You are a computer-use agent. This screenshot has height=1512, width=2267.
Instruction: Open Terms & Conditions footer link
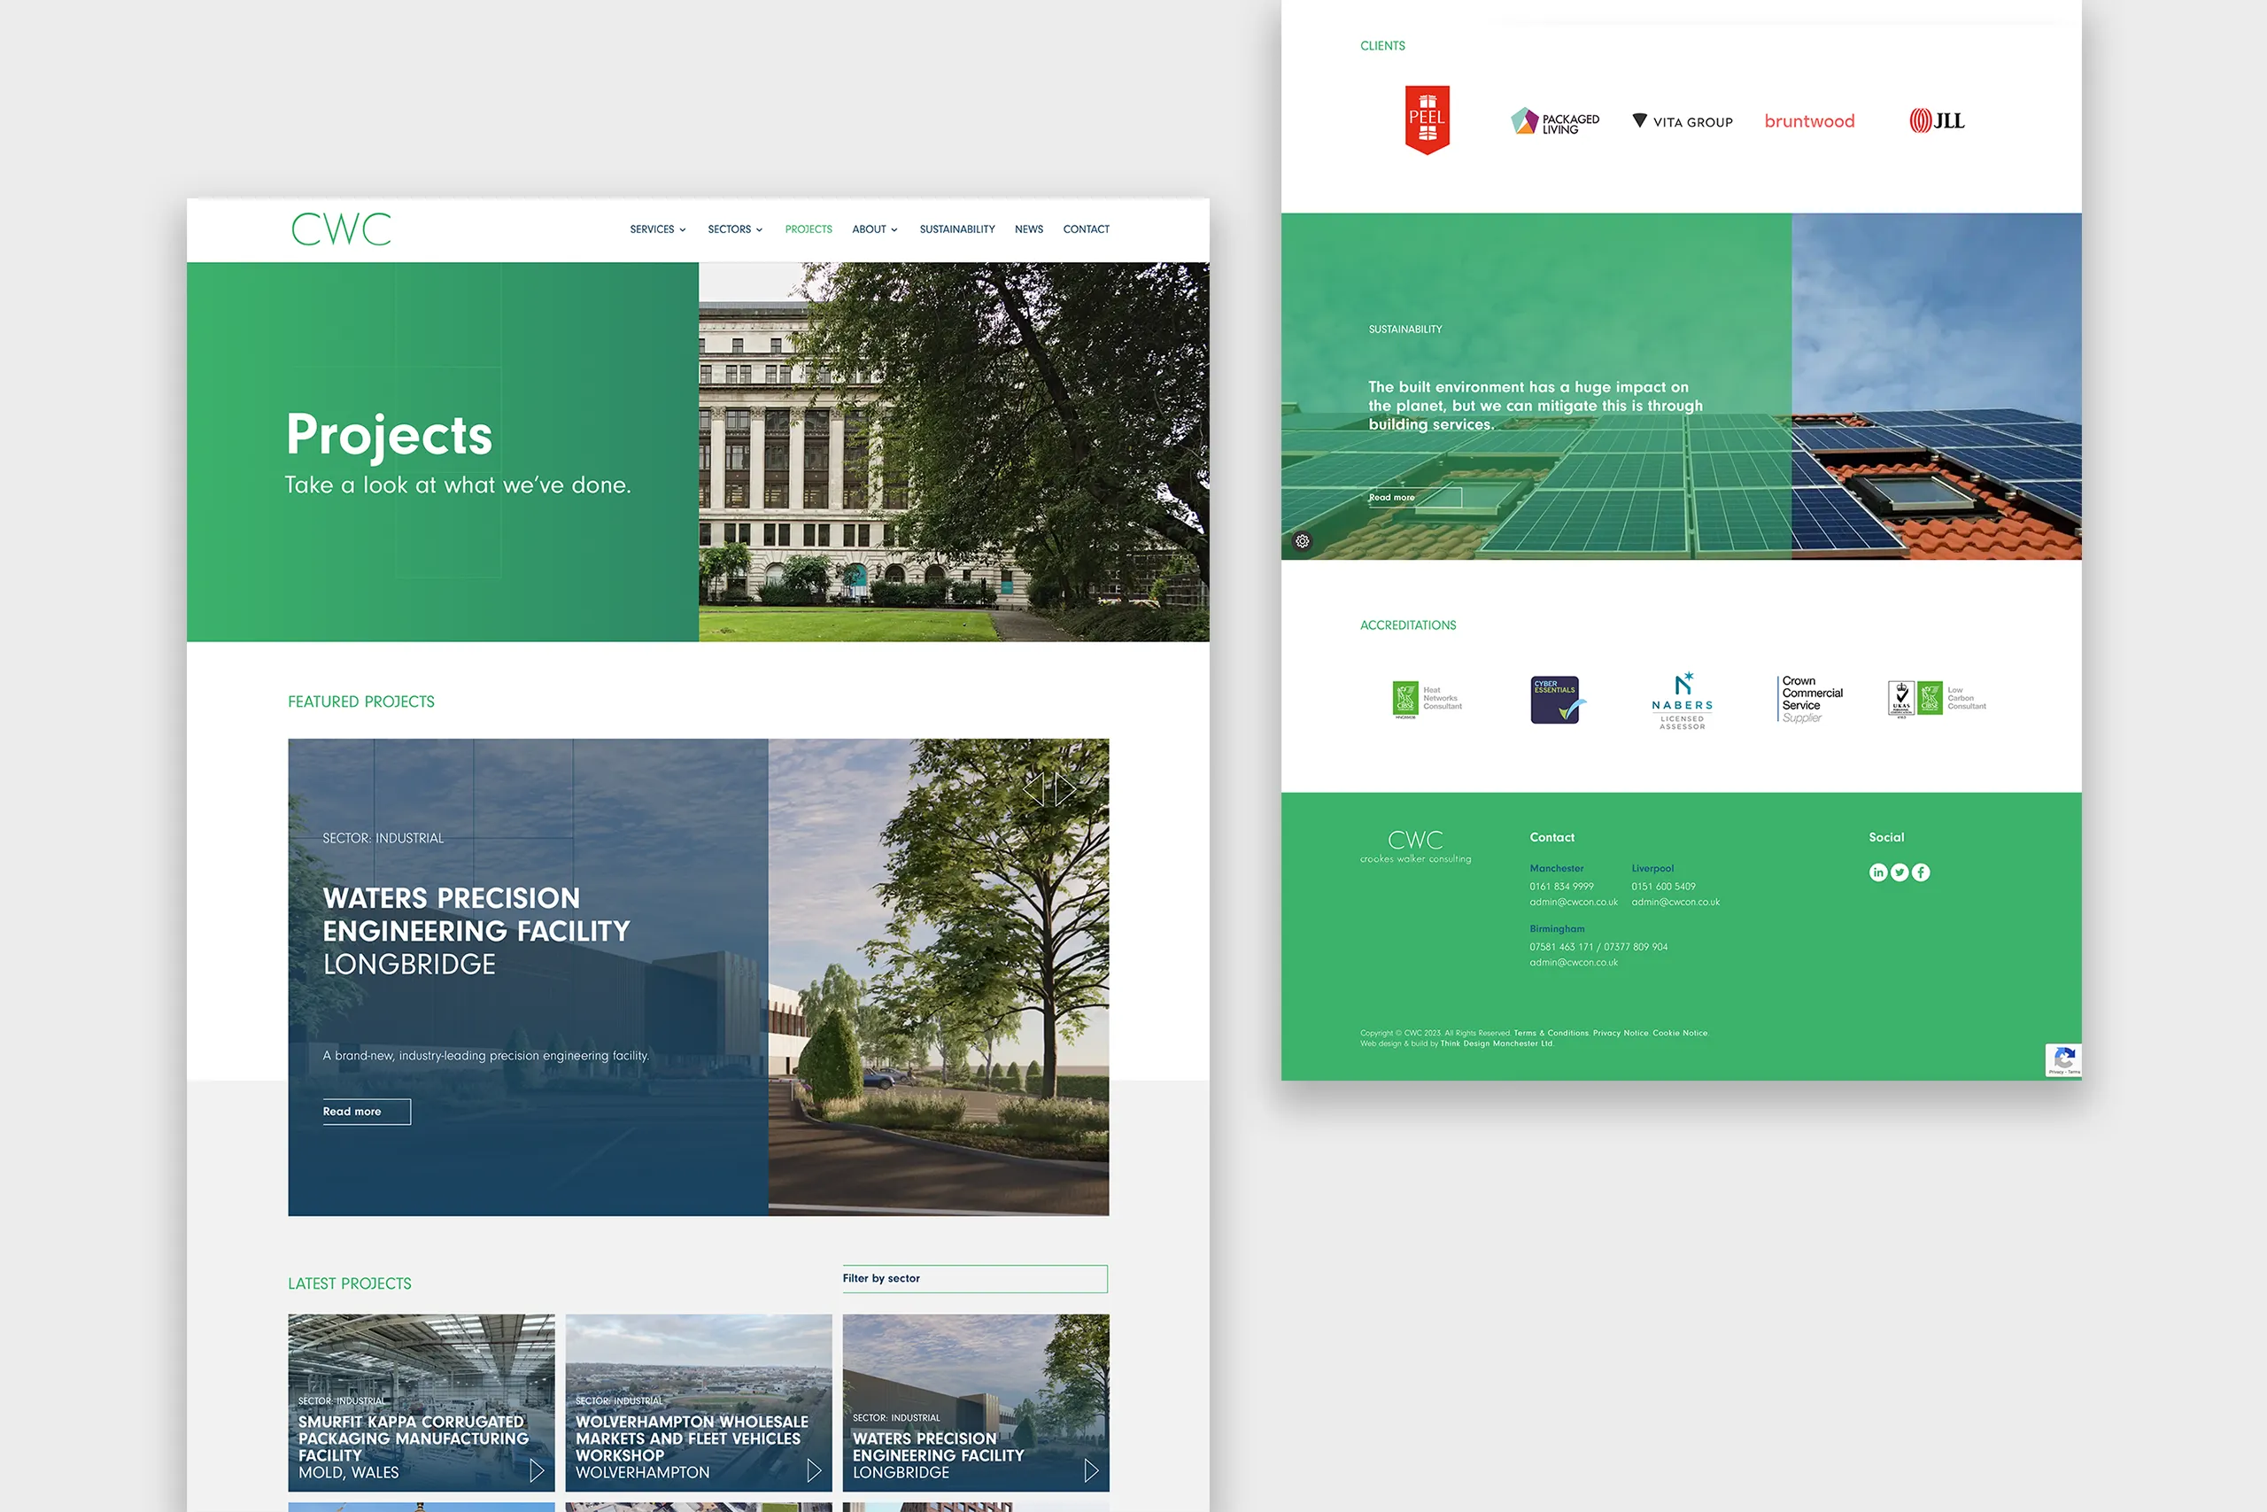pyautogui.click(x=1551, y=1033)
